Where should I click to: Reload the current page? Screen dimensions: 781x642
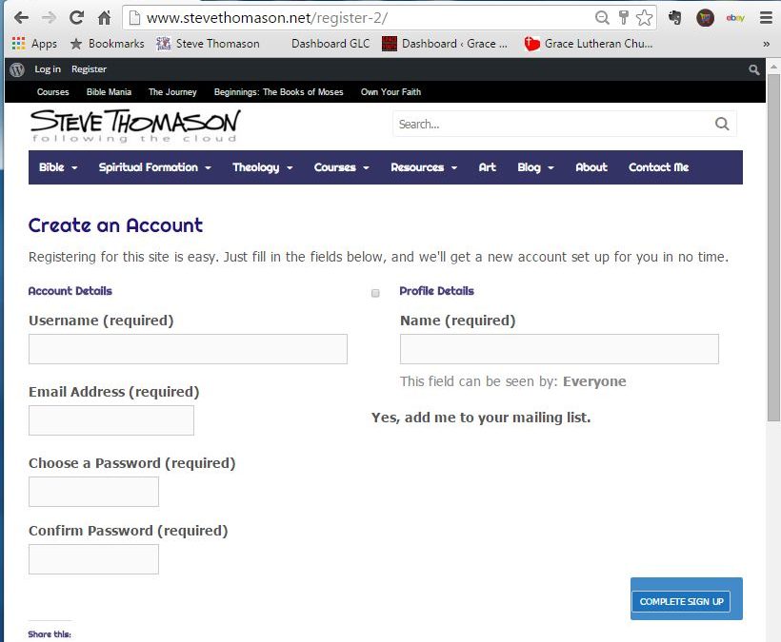(78, 16)
